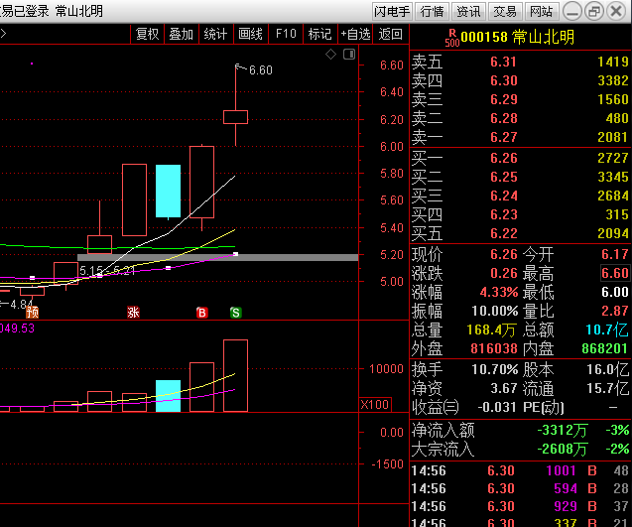632x527 pixels.
Task: Click the R 500 badge beside stock code
Action: click(x=452, y=39)
